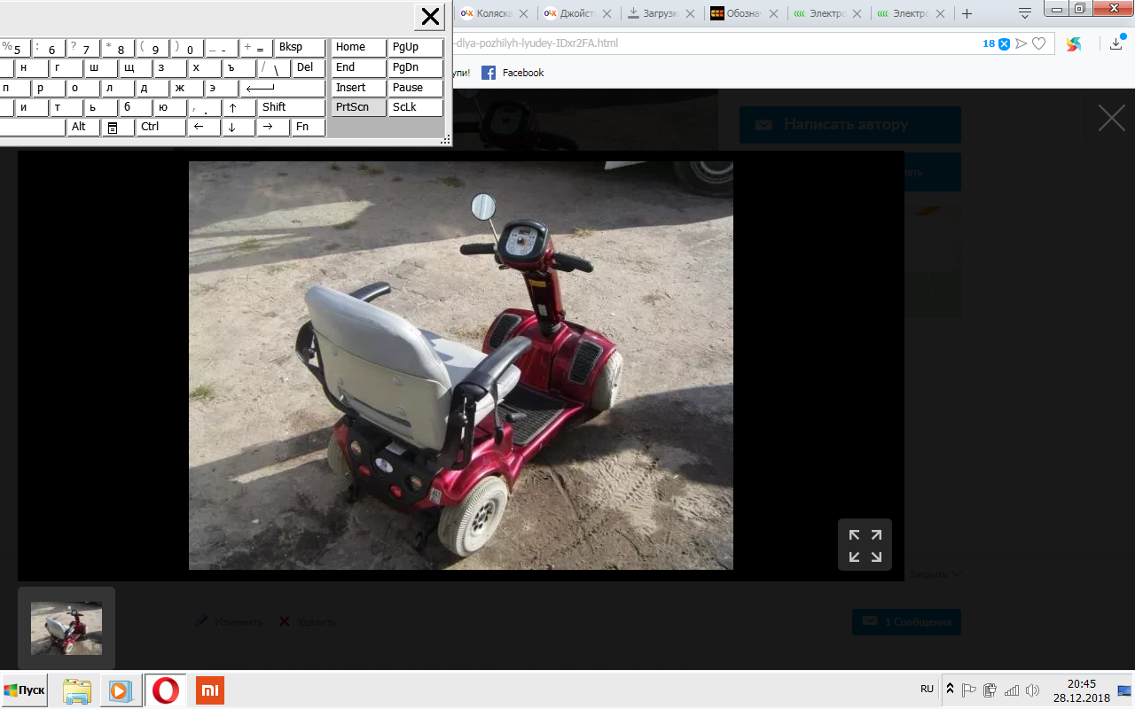Open a new browser tab with plus button
Viewport: 1135px width, 709px height.
tap(967, 13)
